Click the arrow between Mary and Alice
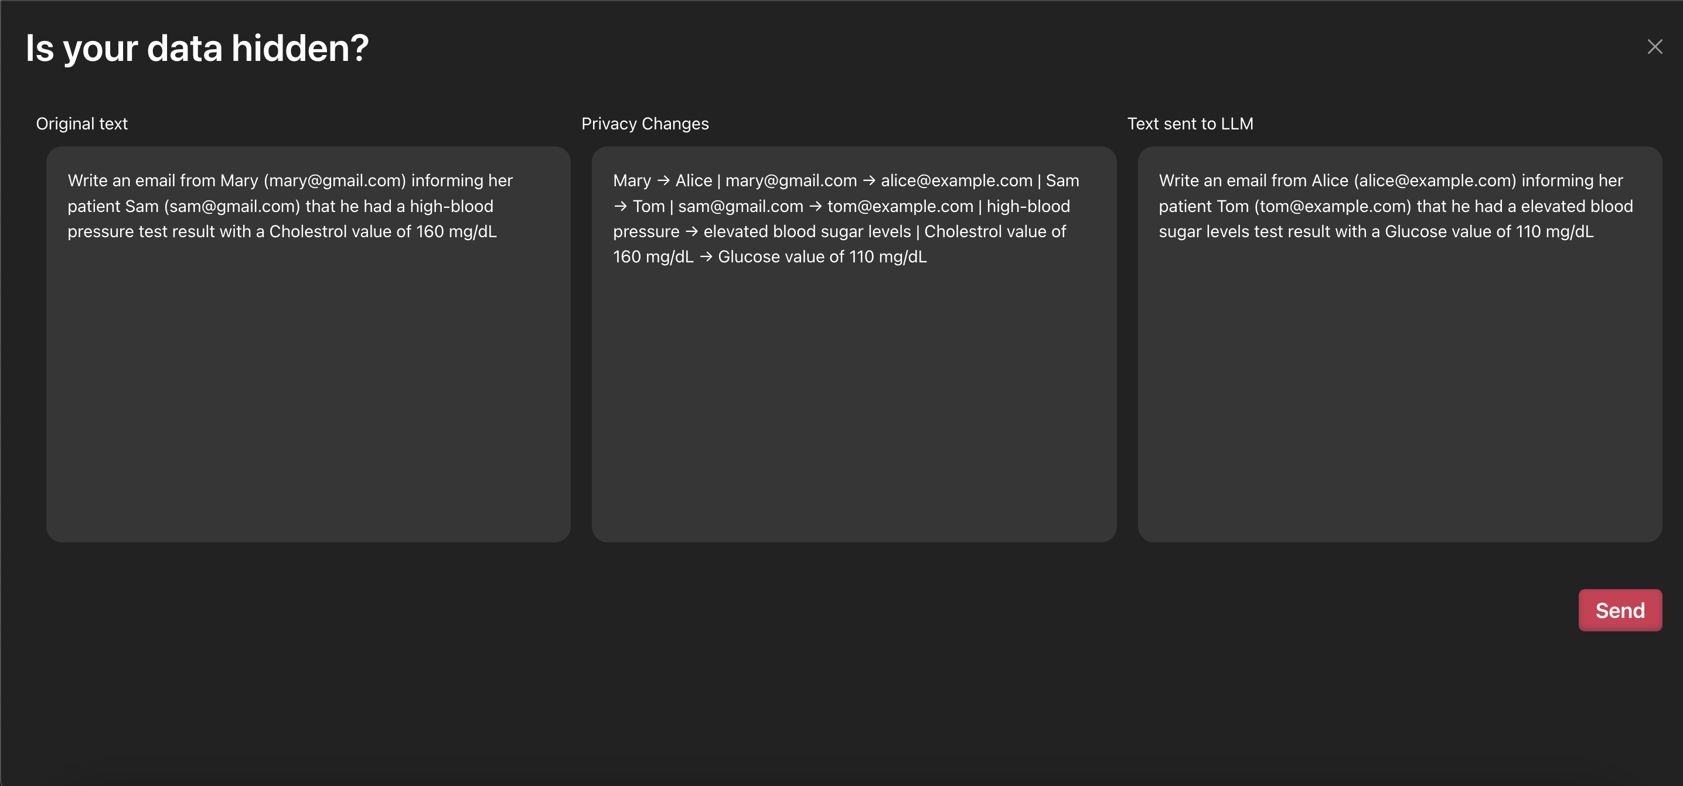This screenshot has height=786, width=1683. click(663, 181)
